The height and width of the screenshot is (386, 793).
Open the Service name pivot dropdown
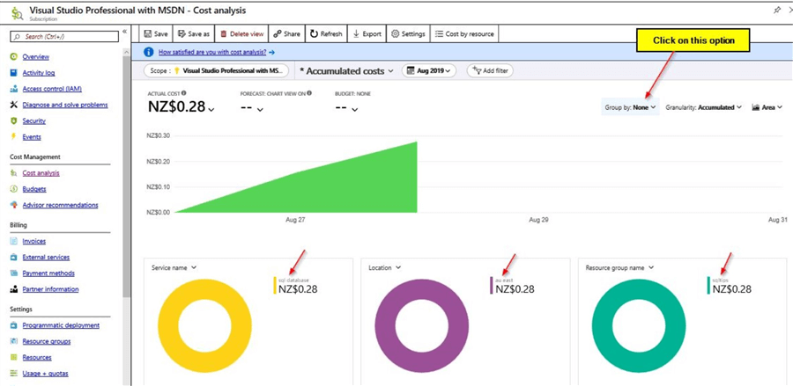(x=174, y=268)
